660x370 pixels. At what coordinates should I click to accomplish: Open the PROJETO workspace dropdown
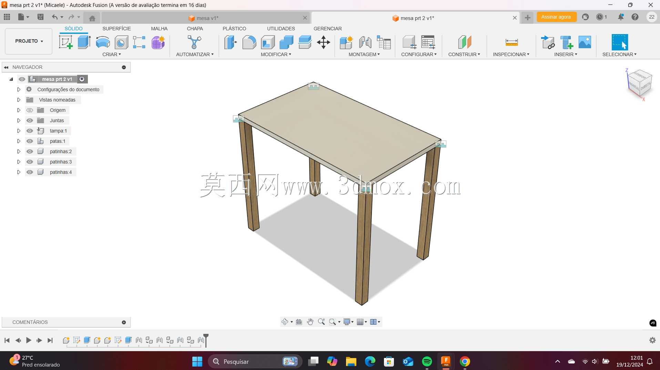29,41
